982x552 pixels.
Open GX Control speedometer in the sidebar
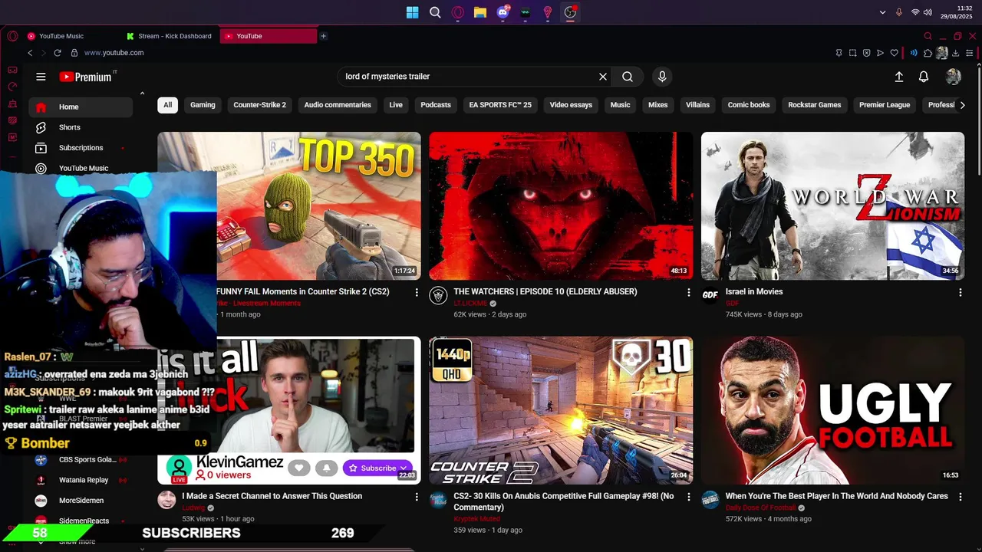coord(12,87)
